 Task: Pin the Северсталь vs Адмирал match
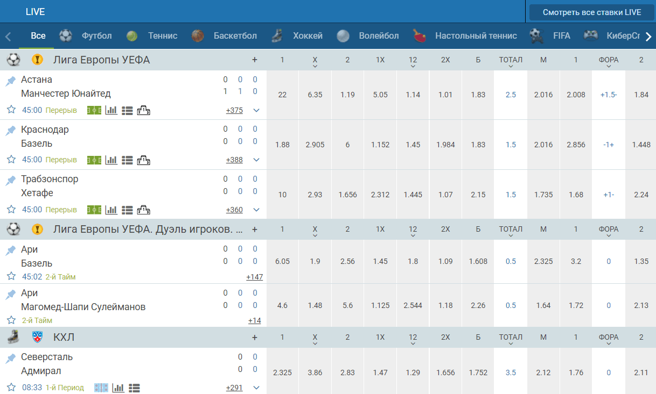pyautogui.click(x=11, y=358)
